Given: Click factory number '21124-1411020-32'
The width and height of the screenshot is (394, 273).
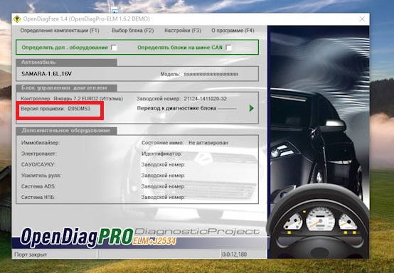Looking at the screenshot, I should [205, 99].
